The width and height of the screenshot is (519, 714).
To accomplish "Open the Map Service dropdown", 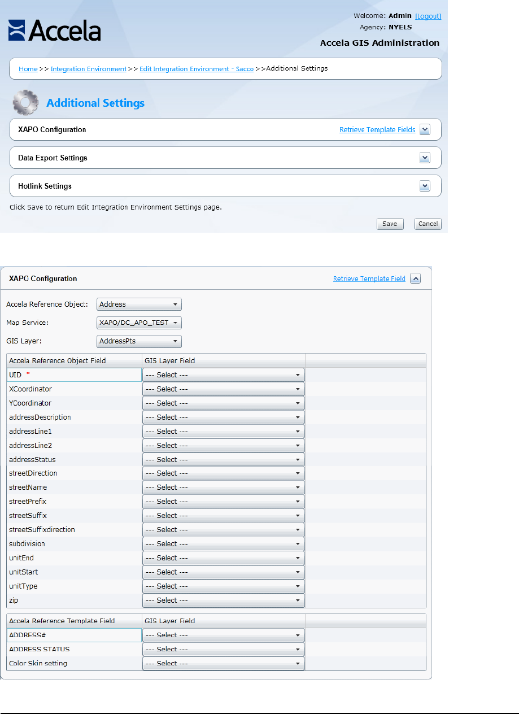I will [139, 323].
